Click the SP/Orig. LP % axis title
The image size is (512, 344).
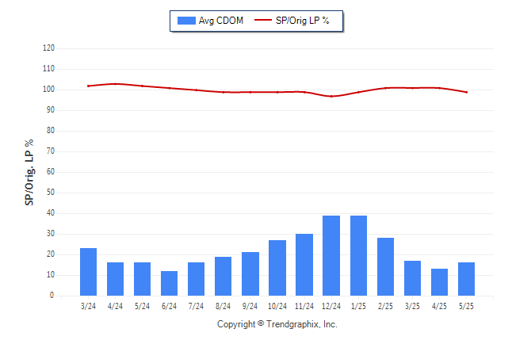(x=29, y=173)
